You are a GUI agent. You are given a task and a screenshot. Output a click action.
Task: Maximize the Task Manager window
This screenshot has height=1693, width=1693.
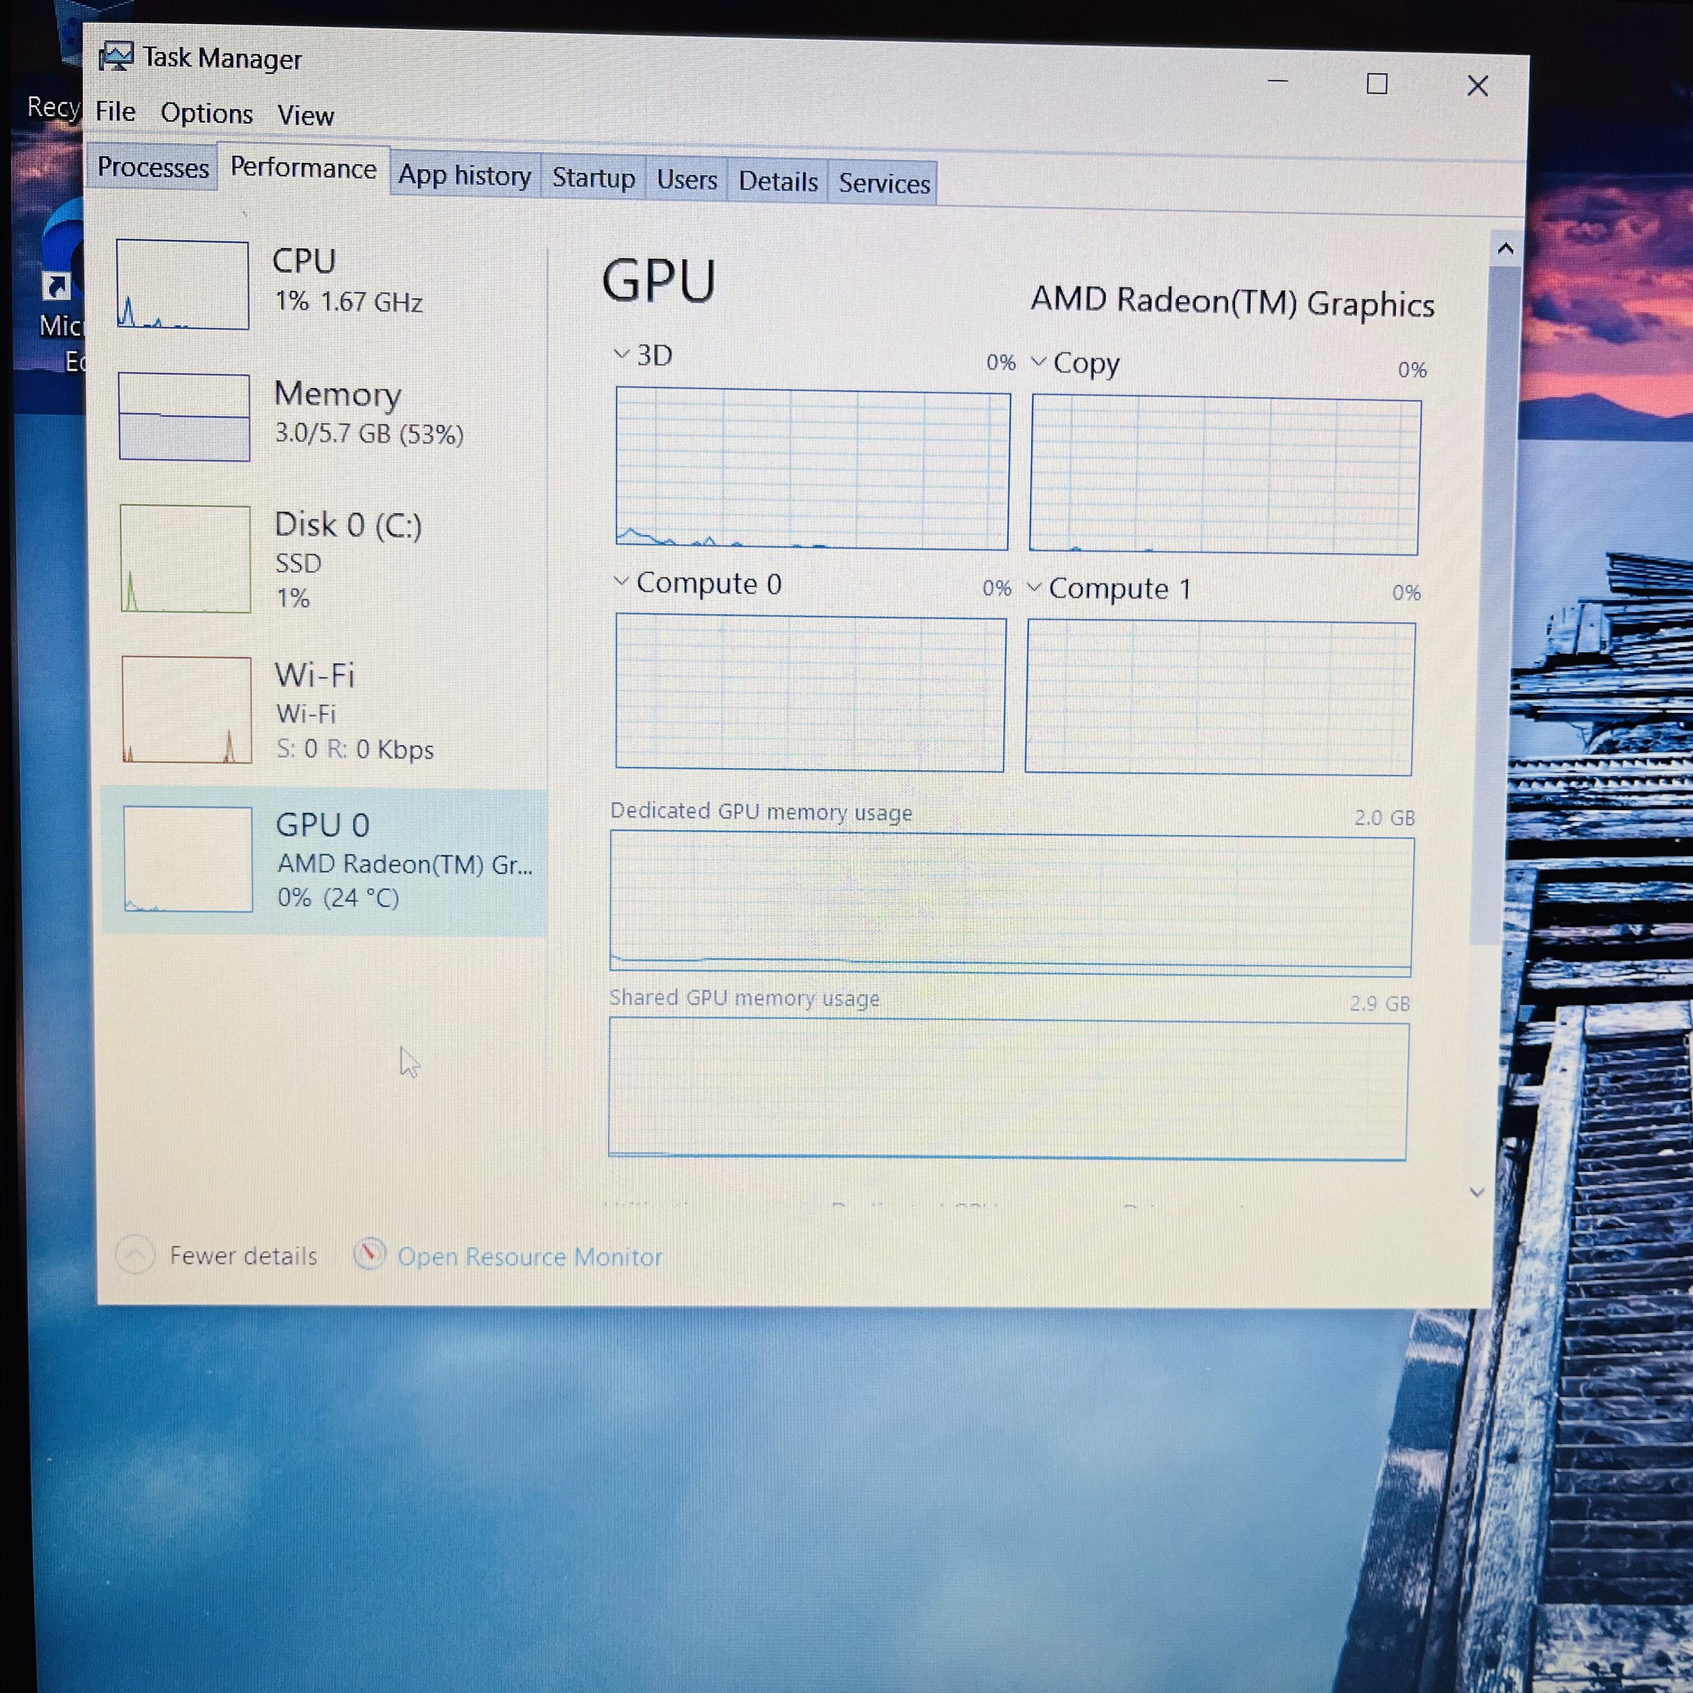pyautogui.click(x=1377, y=84)
